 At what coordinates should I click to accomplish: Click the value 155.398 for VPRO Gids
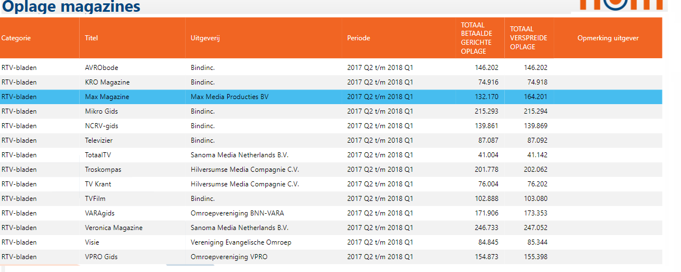[x=535, y=257]
